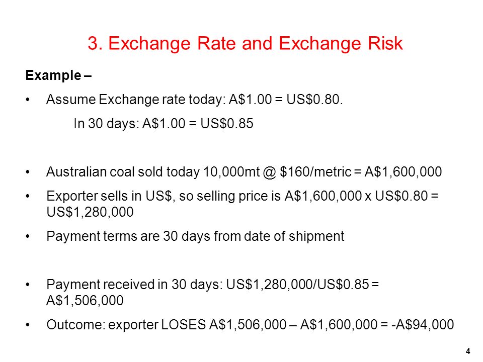The width and height of the screenshot is (483, 362).
Task: Click the Payment received in 30 days bullet
Action: (x=212, y=292)
